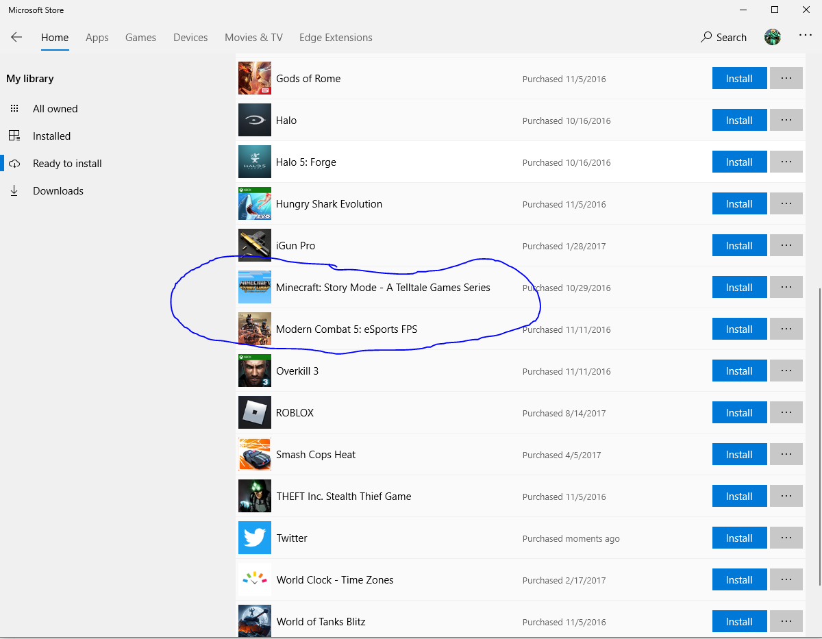
Task: Install iGun Pro
Action: (x=739, y=246)
